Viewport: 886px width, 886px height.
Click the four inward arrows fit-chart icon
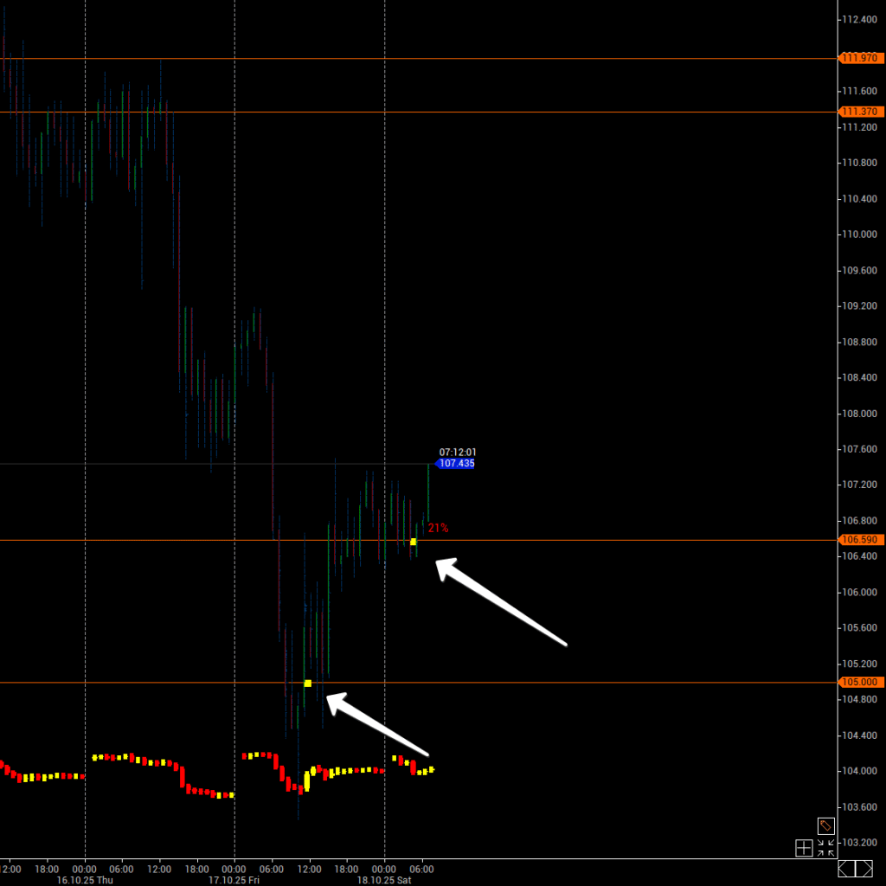pos(825,848)
